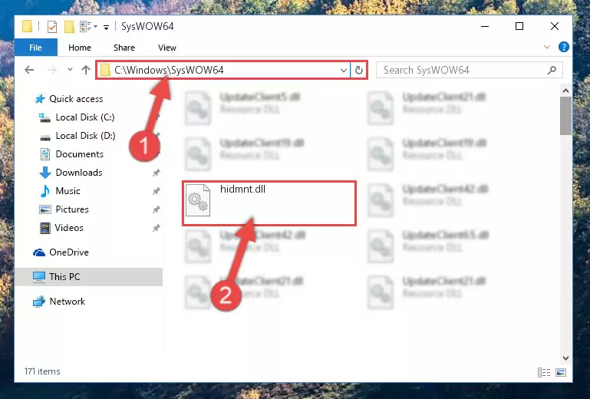Click the pin icon next to Music
Viewport: 590px width, 399px height.
[157, 191]
